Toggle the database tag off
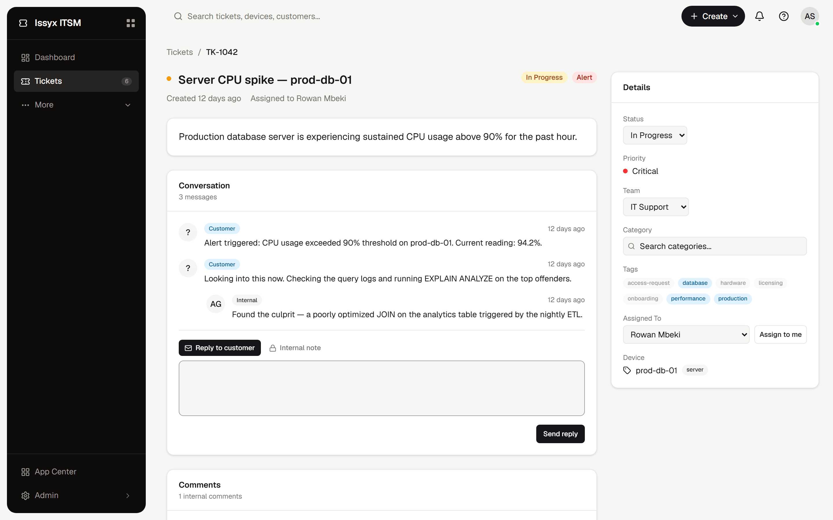This screenshot has width=833, height=520. [695, 283]
